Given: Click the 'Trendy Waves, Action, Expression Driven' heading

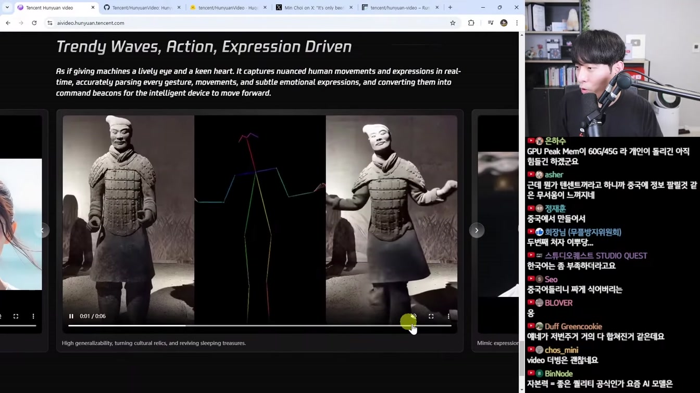Looking at the screenshot, I should tap(204, 47).
